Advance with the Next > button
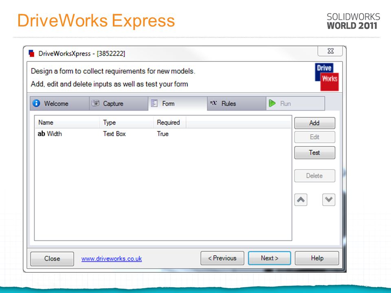The width and height of the screenshot is (391, 293). point(270,258)
